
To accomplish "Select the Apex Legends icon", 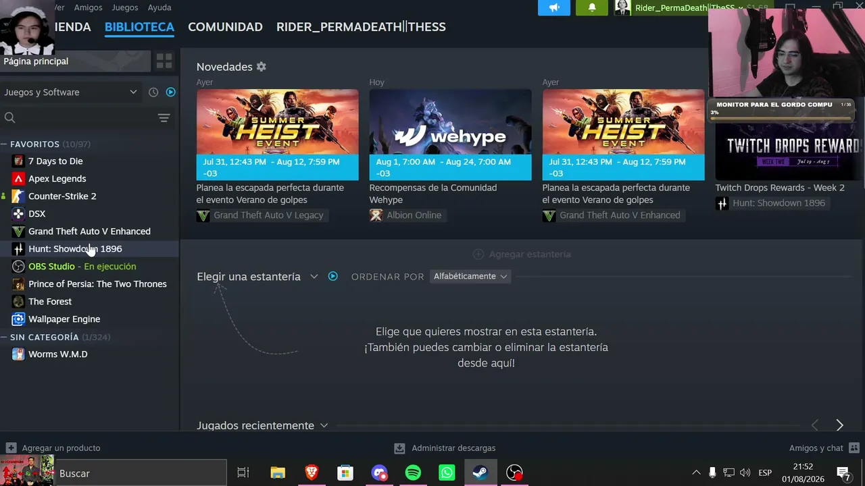I will click(x=18, y=179).
